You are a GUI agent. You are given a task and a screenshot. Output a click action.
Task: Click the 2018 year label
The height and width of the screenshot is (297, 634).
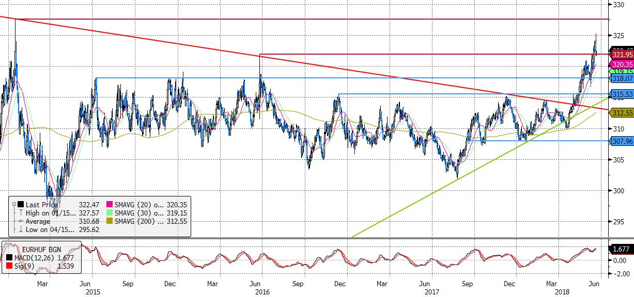click(x=562, y=291)
